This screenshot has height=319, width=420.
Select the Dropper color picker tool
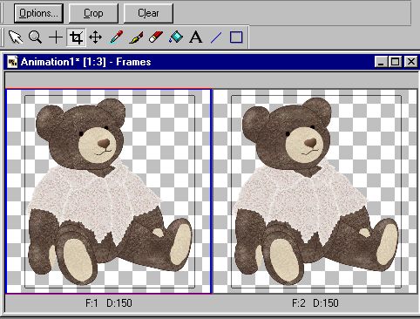click(116, 37)
